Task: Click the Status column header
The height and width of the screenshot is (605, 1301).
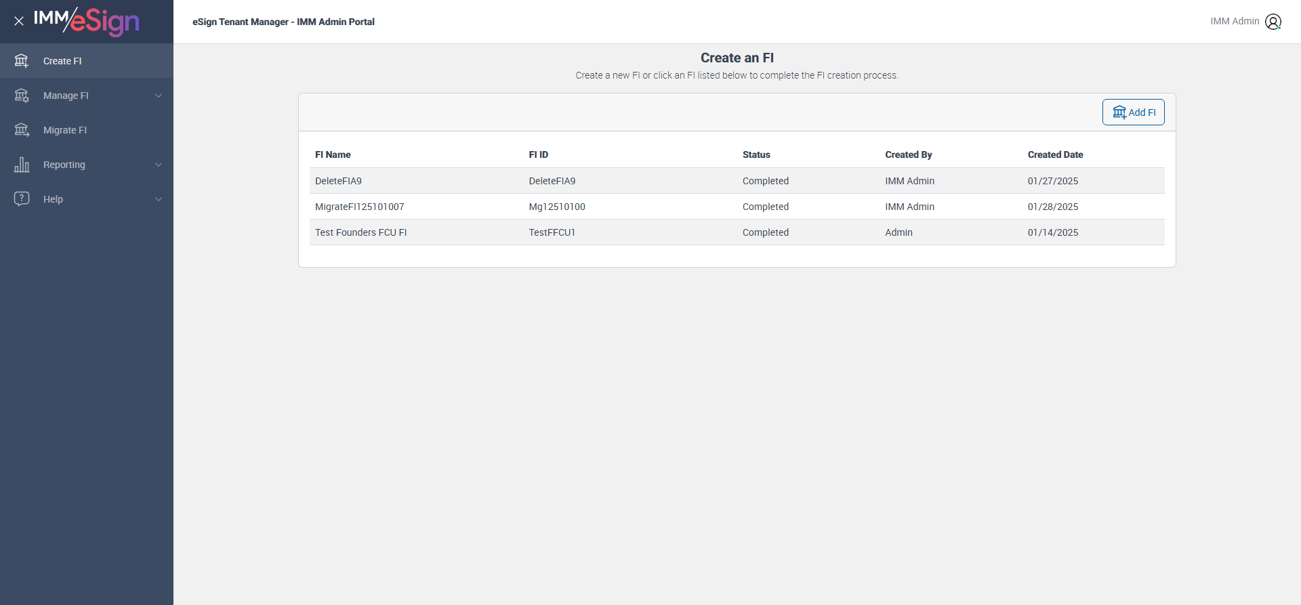Action: click(x=756, y=154)
